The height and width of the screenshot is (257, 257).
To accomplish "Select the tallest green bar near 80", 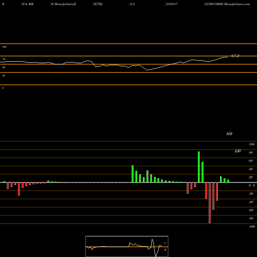I will click(x=199, y=167).
